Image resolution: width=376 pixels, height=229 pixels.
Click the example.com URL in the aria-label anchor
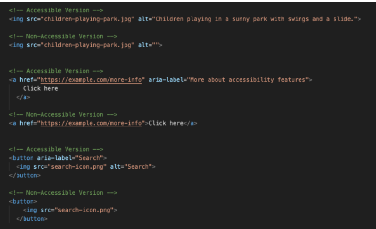click(91, 80)
